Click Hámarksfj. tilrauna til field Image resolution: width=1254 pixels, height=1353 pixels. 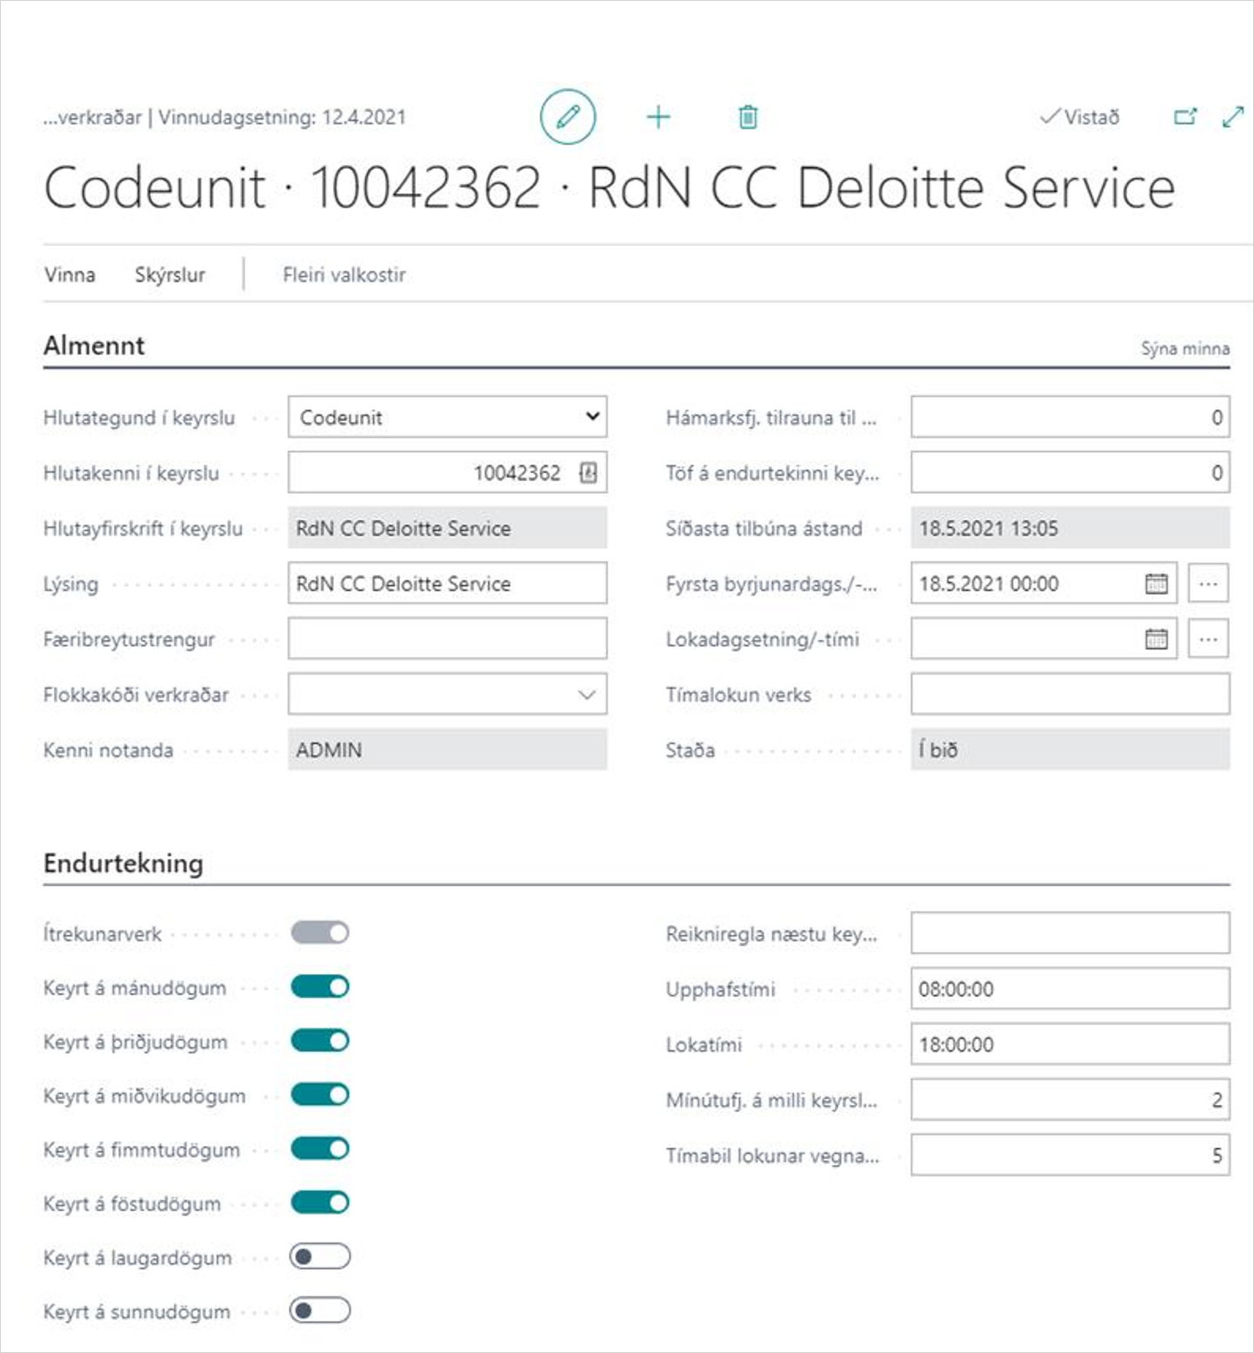point(1071,417)
